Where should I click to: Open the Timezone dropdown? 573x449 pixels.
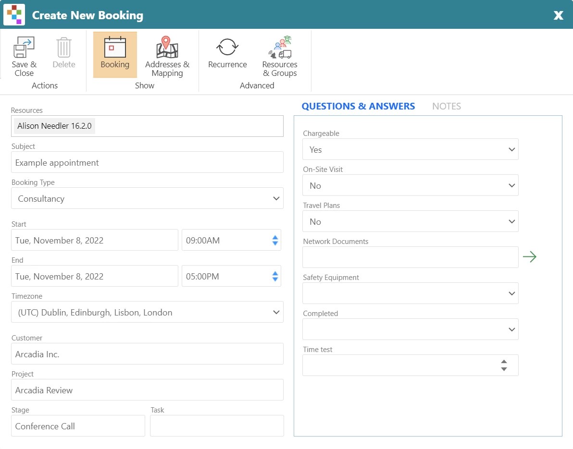(275, 312)
